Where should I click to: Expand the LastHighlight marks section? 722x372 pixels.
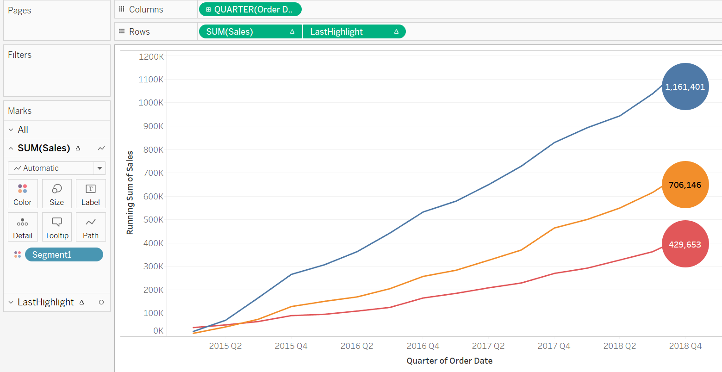coord(11,302)
